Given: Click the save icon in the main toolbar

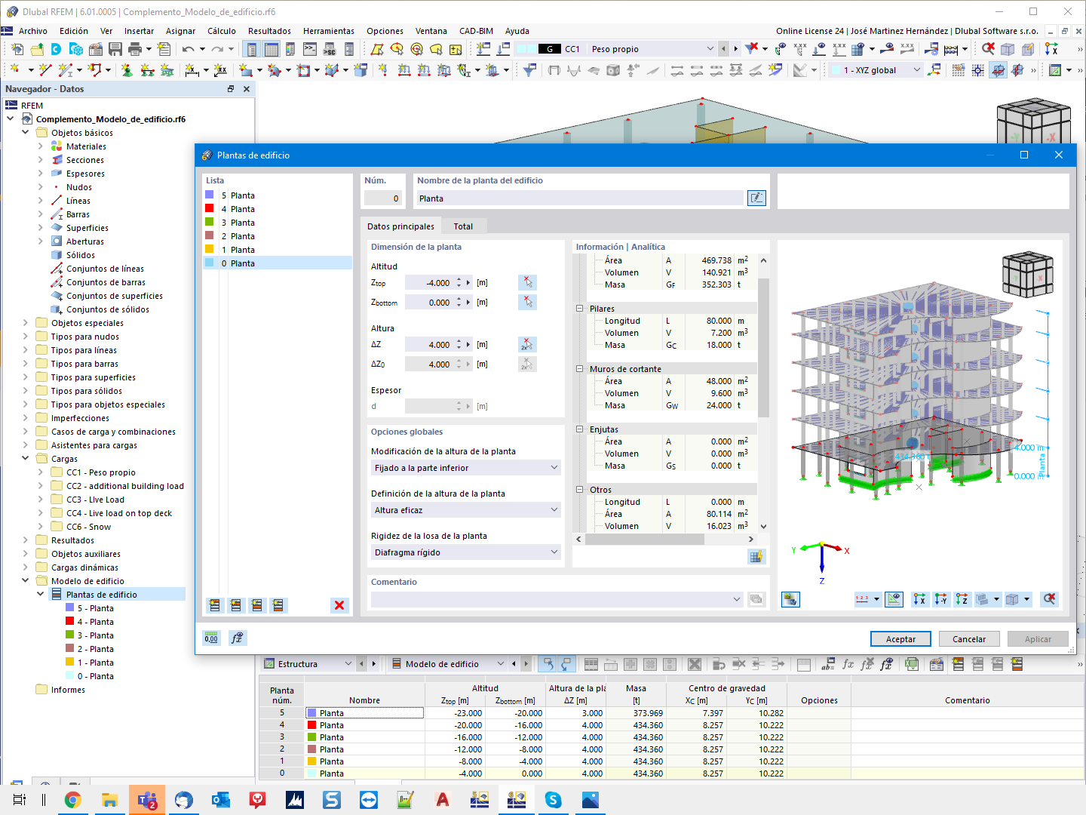Looking at the screenshot, I should [x=115, y=49].
